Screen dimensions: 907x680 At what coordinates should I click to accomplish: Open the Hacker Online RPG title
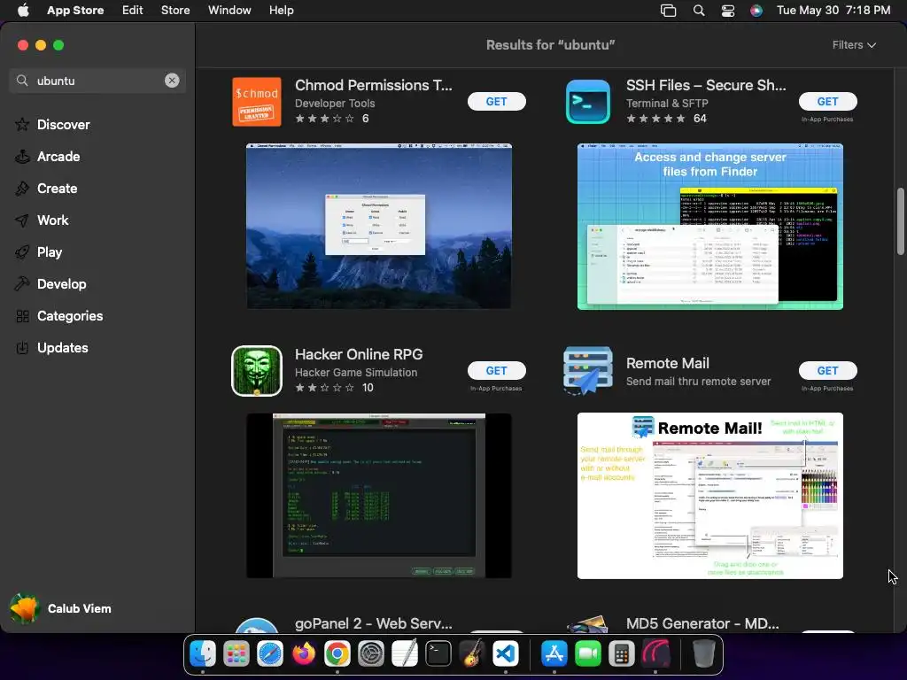pos(359,354)
